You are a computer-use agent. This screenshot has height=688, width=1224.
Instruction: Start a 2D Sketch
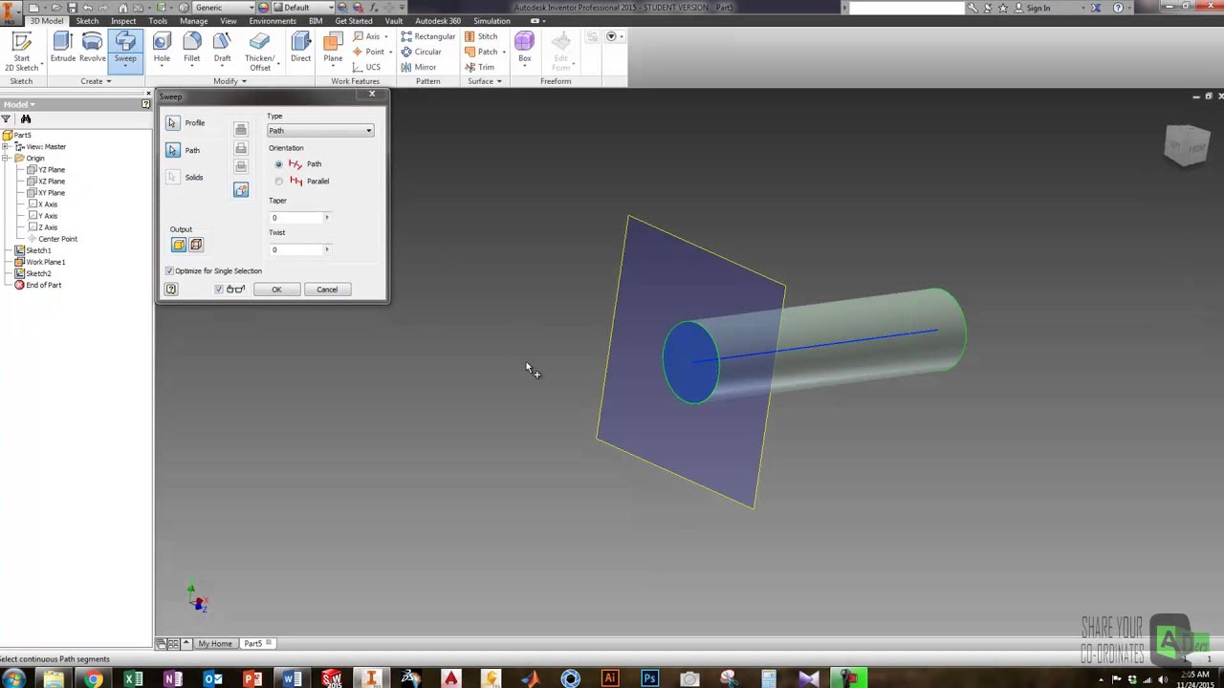click(x=21, y=52)
